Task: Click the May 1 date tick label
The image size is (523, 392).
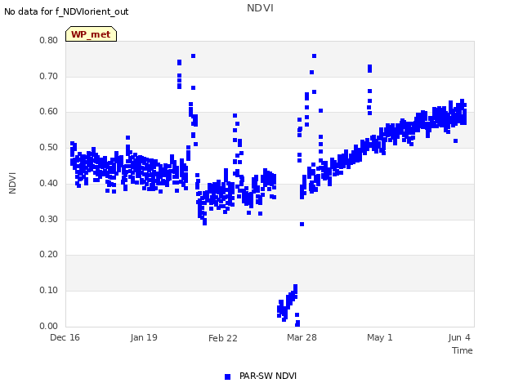Action: 380,337
